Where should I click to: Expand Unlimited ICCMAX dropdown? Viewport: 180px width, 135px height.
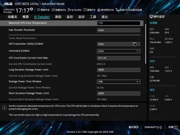coord(119,51)
